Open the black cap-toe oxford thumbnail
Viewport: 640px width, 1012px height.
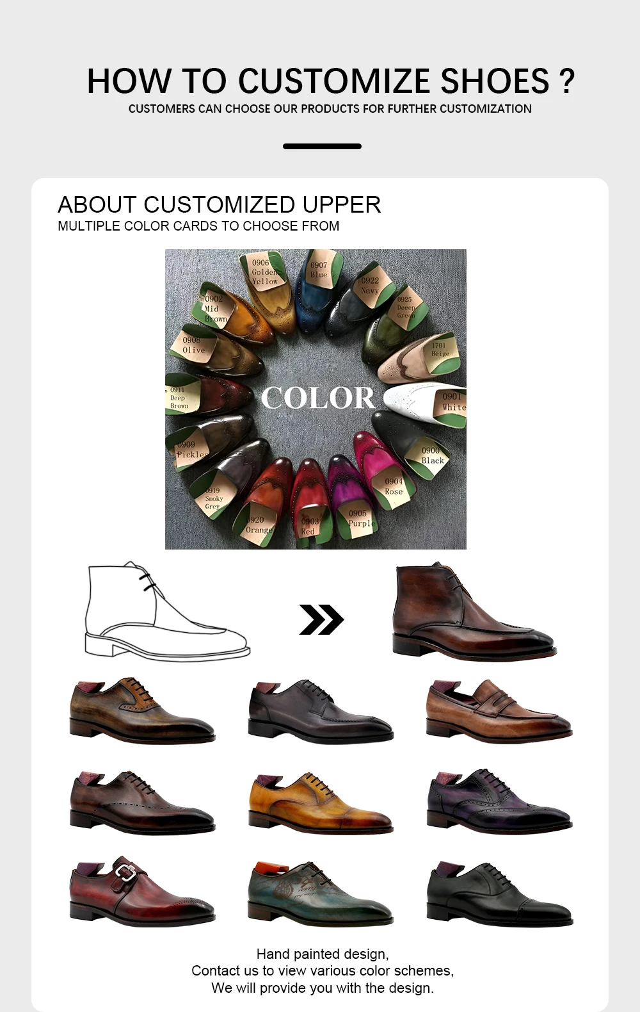click(x=499, y=894)
